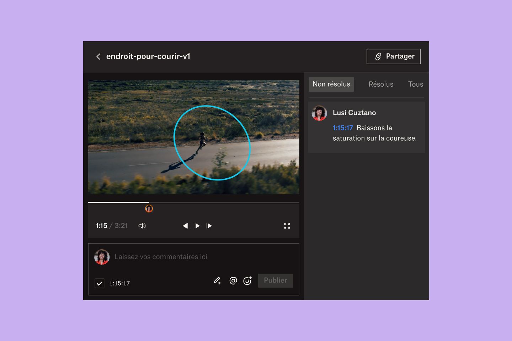Image resolution: width=512 pixels, height=341 pixels.
Task: Mute audio with the speaker icon
Action: 142,226
